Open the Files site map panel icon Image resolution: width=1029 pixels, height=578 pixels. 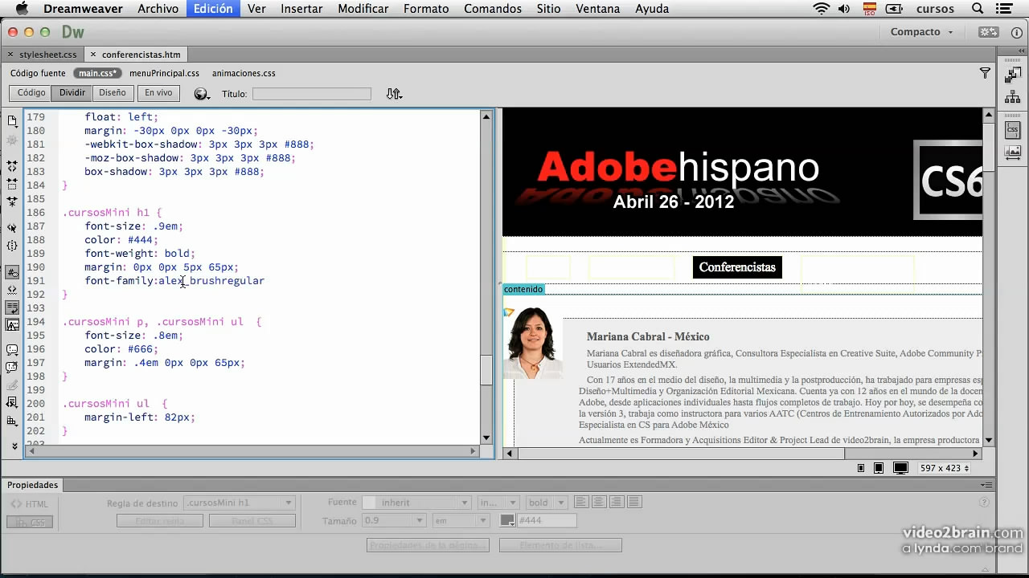tap(1013, 97)
